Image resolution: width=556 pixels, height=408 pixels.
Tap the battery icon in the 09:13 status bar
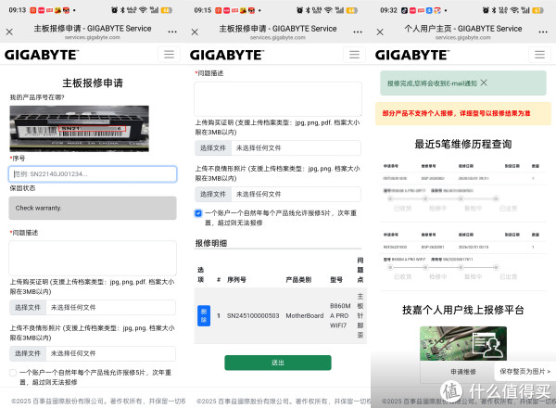[167, 10]
